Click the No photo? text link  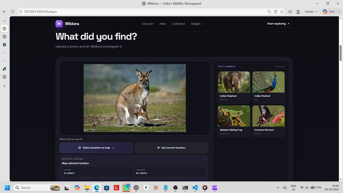[x=280, y=66]
